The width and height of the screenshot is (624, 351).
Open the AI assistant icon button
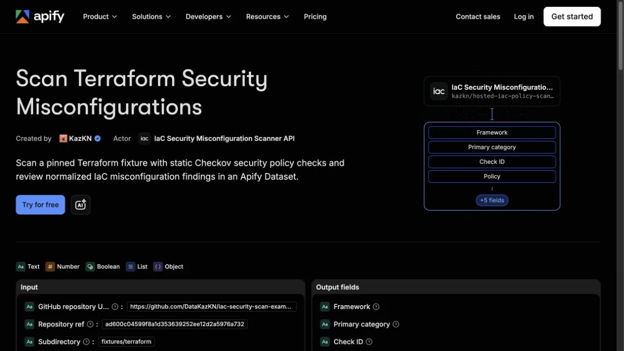(80, 205)
